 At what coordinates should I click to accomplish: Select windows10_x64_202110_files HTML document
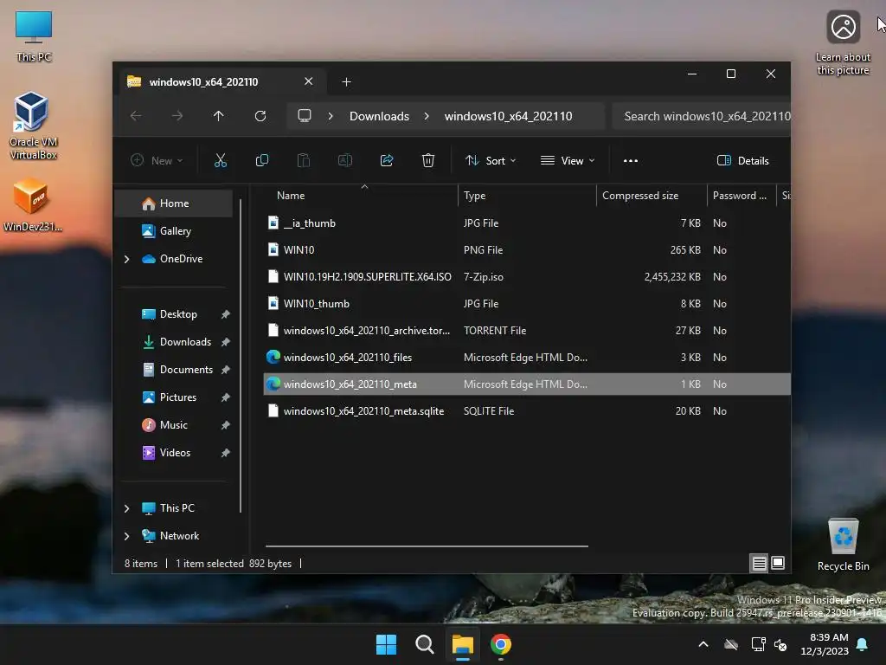pos(527,358)
